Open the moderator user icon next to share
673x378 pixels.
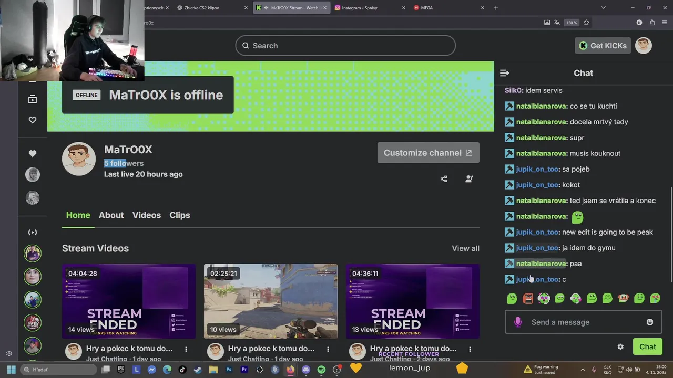tap(469, 179)
